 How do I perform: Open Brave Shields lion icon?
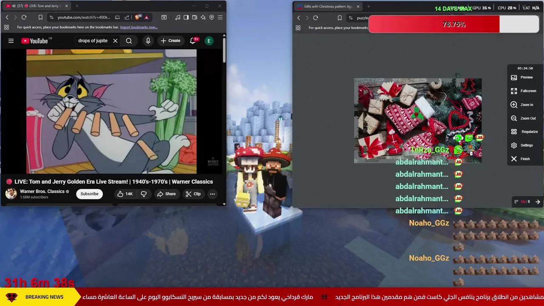pos(137,17)
